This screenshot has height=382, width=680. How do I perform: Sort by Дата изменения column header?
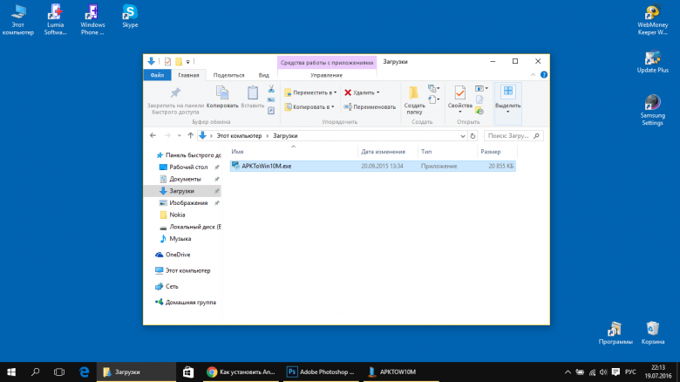point(383,152)
